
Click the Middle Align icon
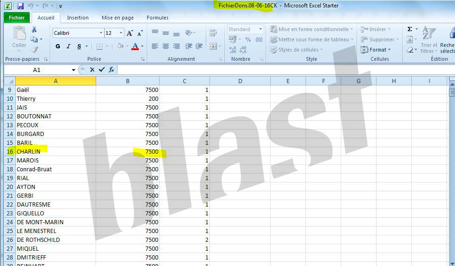(166, 33)
